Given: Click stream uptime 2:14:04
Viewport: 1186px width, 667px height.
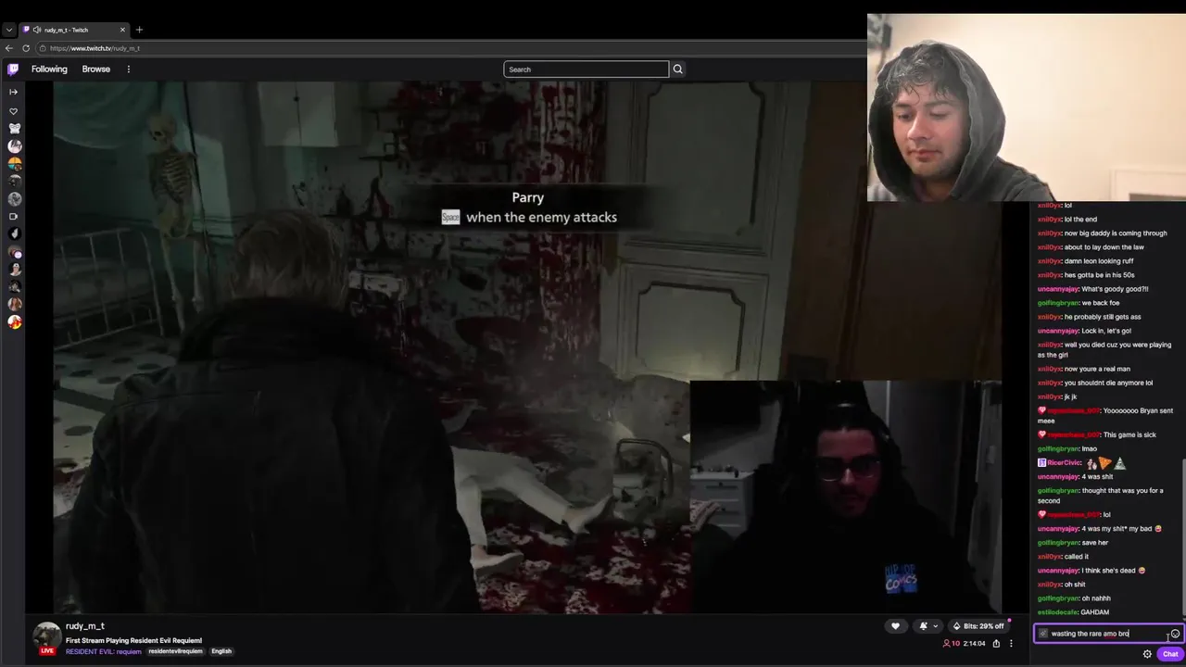Looking at the screenshot, I should coord(974,643).
